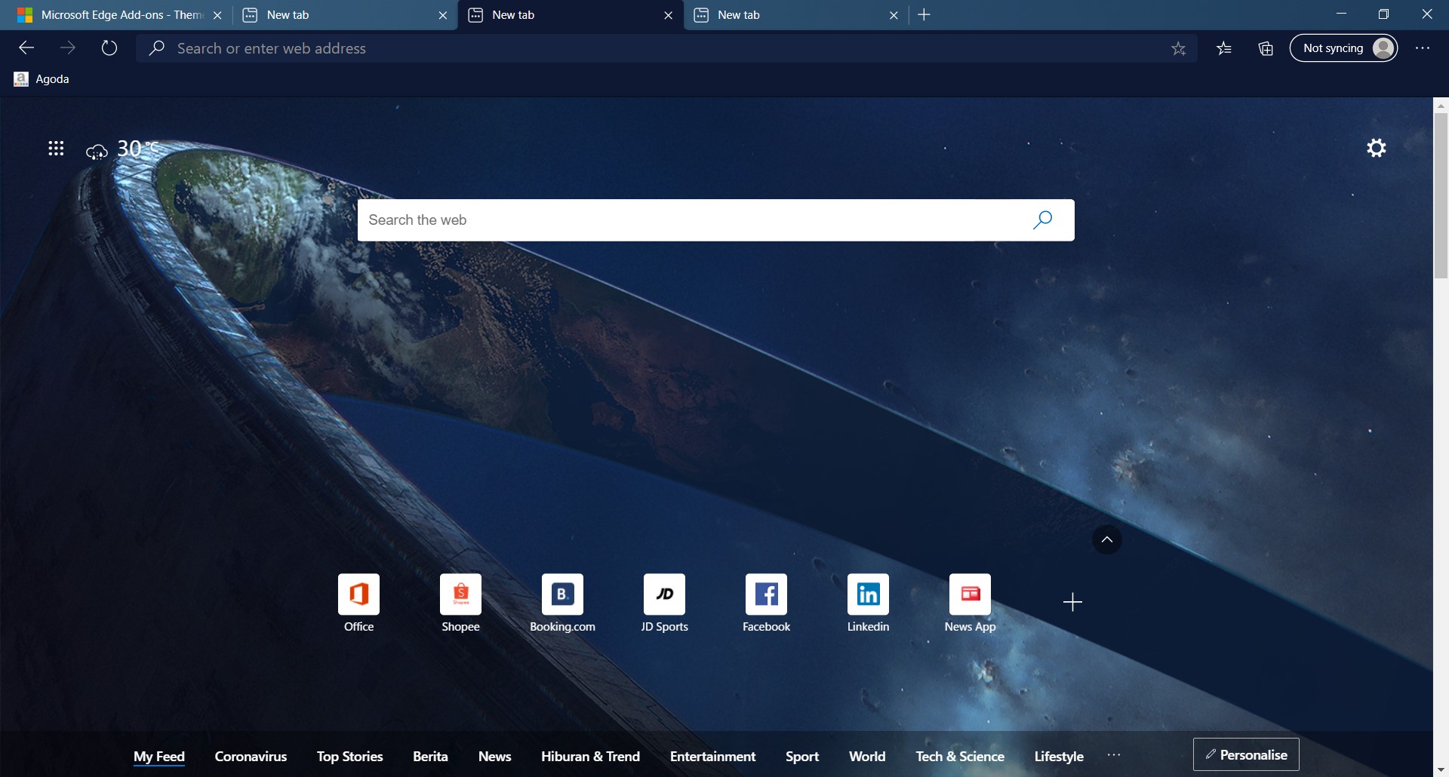Viewport: 1449px width, 777px height.
Task: Collapse quick links with chevron up
Action: [x=1107, y=539]
